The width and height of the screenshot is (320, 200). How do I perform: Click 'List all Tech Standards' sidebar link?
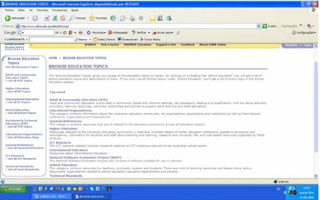click(23, 170)
